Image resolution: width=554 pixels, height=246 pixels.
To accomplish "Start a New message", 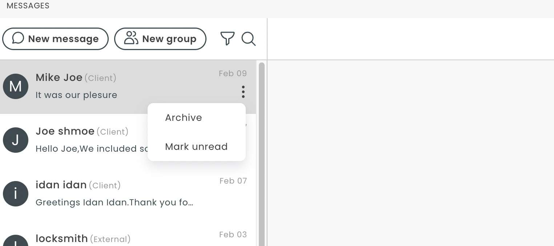I will click(55, 39).
